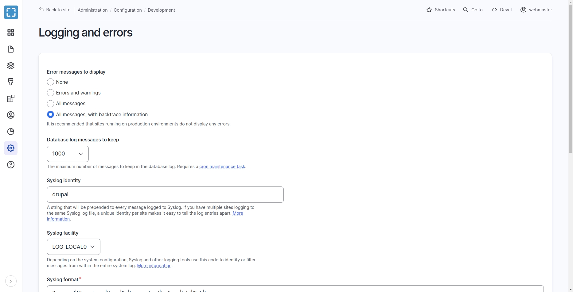The height and width of the screenshot is (292, 573).
Task: Open Database log messages to keep dropdown
Action: [68, 154]
